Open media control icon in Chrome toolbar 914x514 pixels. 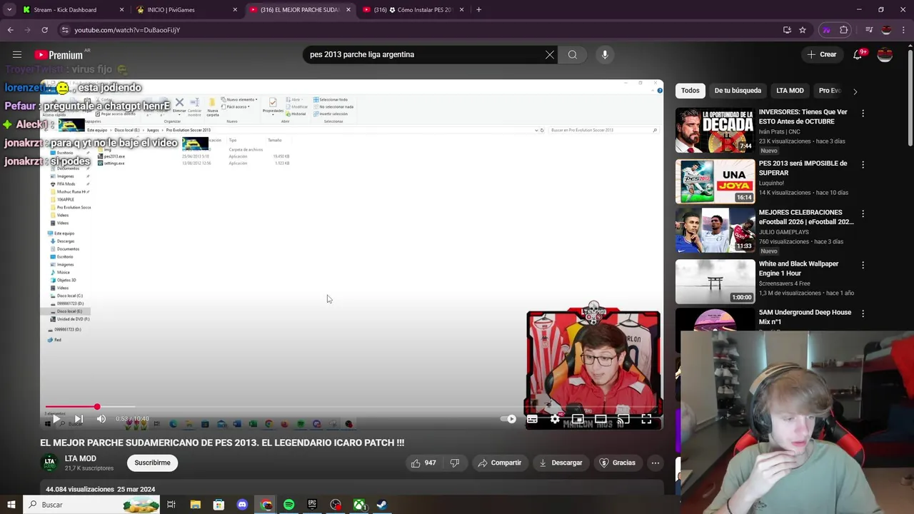869,30
